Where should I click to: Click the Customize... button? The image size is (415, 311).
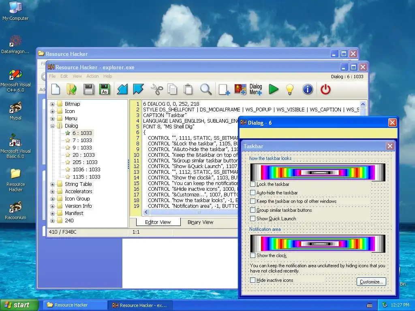371,282
